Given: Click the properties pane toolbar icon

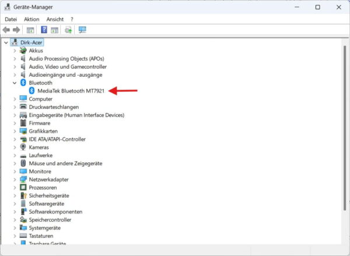Looking at the screenshot, I should pyautogui.click(x=54, y=30).
